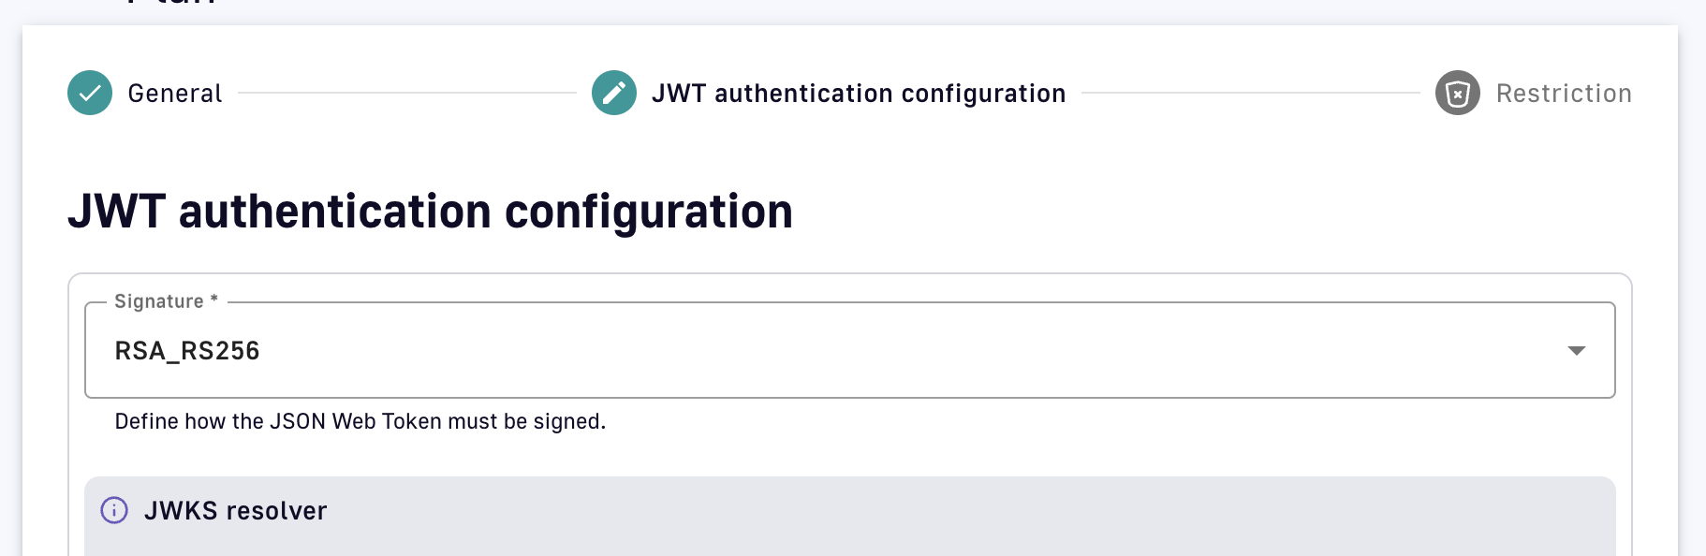Click the connector line between General and JWT steps

tap(407, 93)
